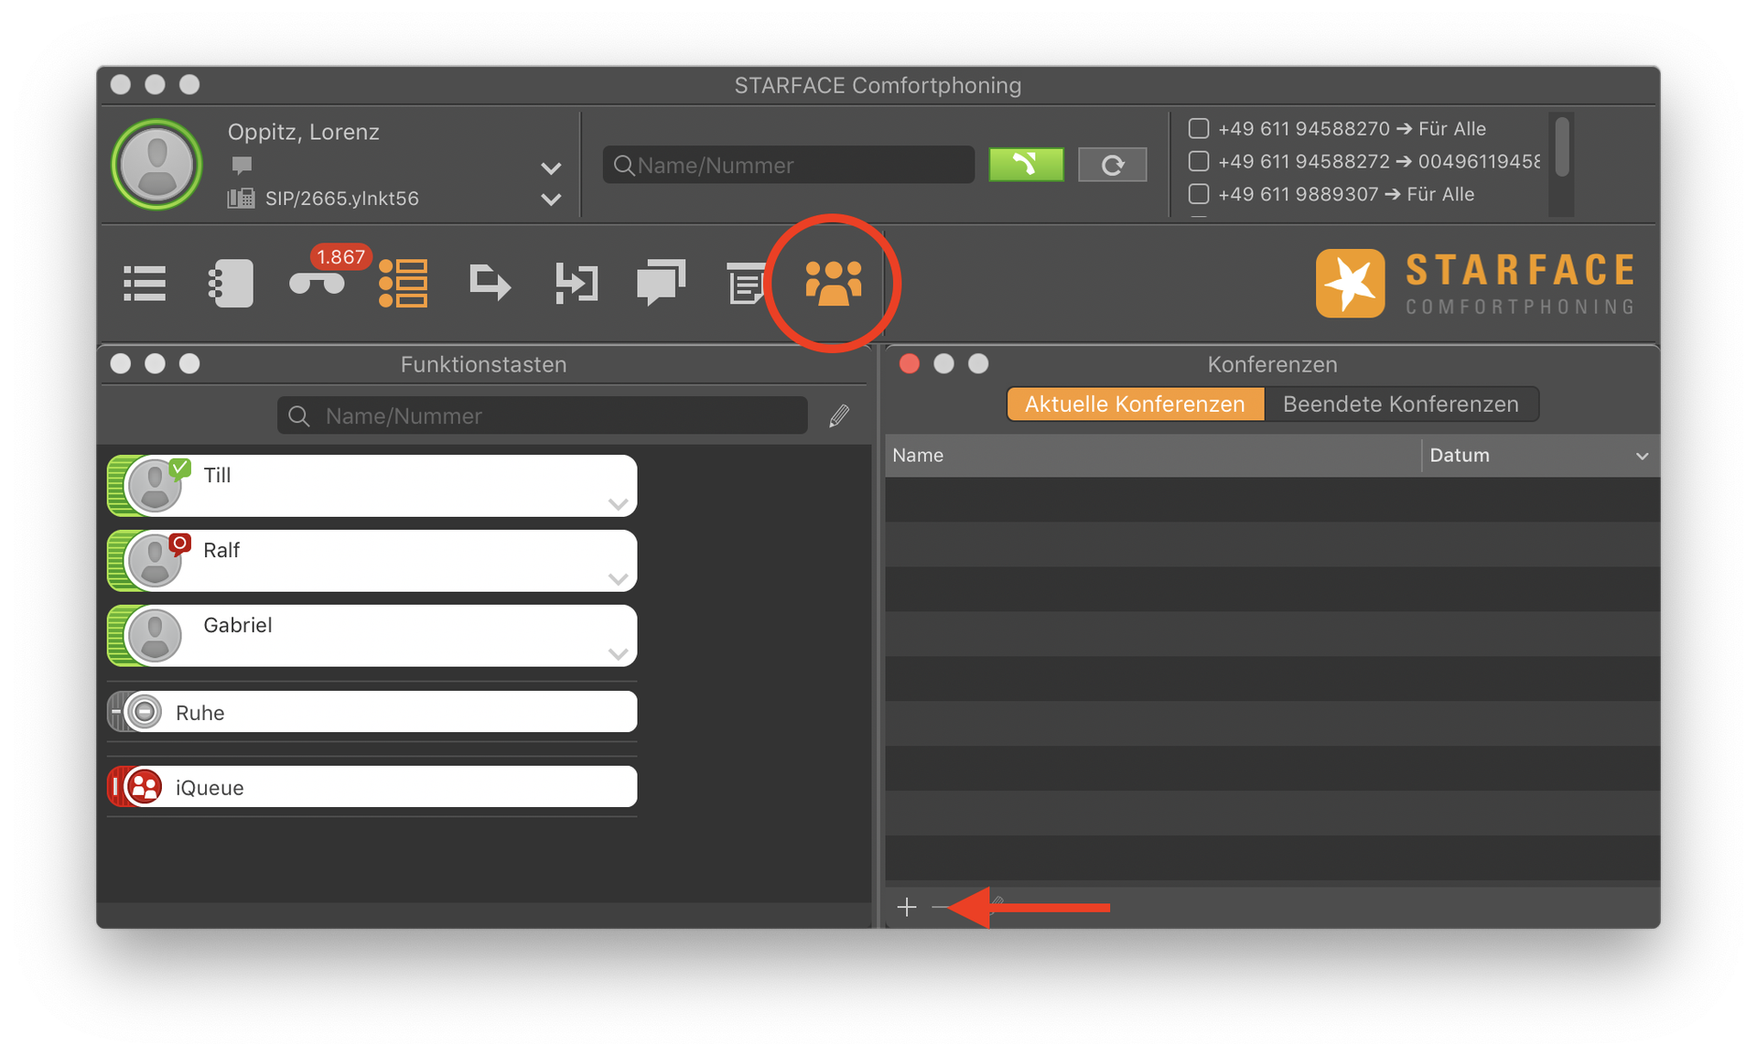1757x1056 pixels.
Task: Select the Aktuelle Konferenzen tab
Action: (1135, 404)
